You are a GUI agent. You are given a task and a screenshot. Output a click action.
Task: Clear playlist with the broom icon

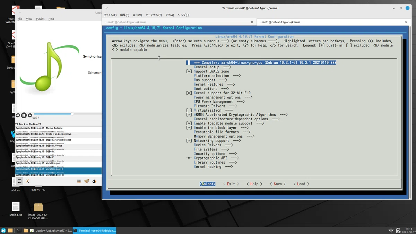pyautogui.click(x=87, y=181)
